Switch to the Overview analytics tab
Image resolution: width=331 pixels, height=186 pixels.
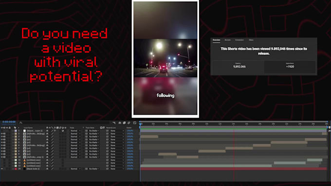216,40
